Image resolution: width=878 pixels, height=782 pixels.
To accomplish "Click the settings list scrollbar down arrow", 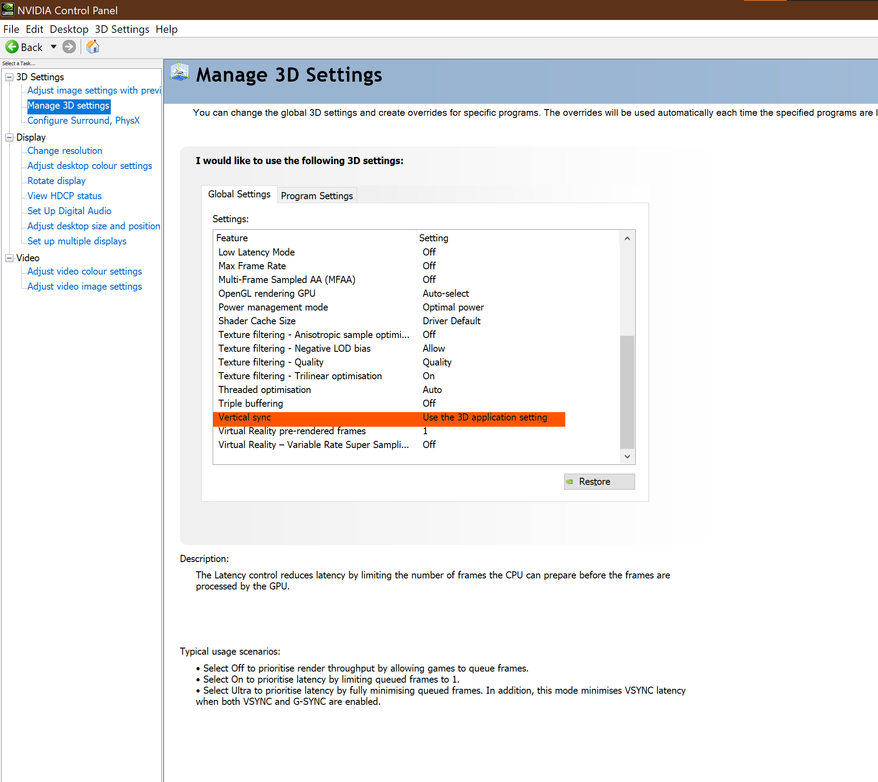I will (627, 456).
